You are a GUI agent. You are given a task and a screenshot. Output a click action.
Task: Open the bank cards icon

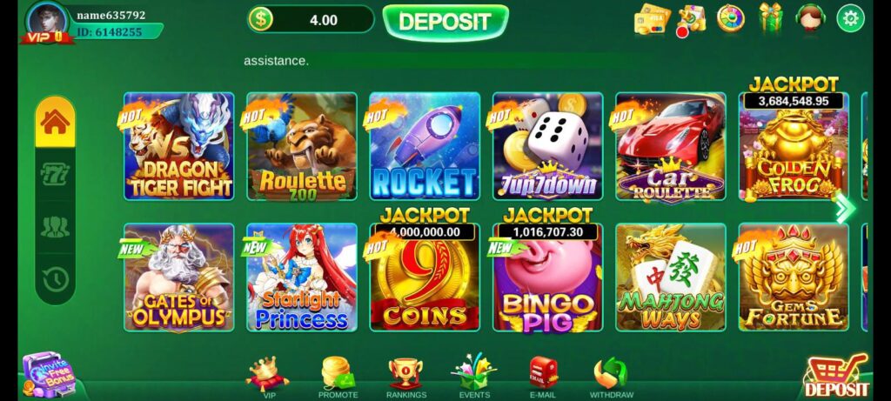tap(652, 19)
